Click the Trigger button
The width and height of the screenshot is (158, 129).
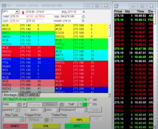[x=95, y=109]
